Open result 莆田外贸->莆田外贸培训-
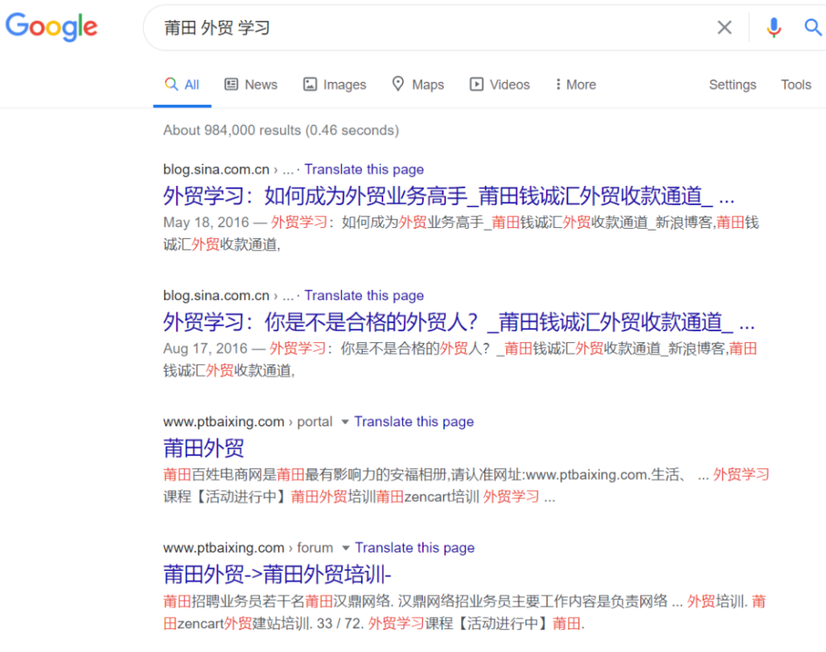826x652 pixels. point(277,574)
